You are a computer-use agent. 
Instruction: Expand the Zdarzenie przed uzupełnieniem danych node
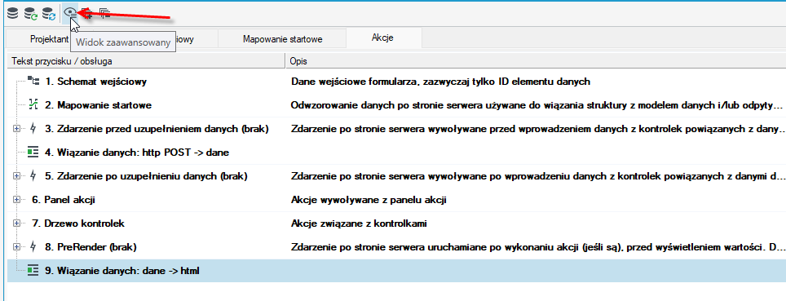pos(16,129)
